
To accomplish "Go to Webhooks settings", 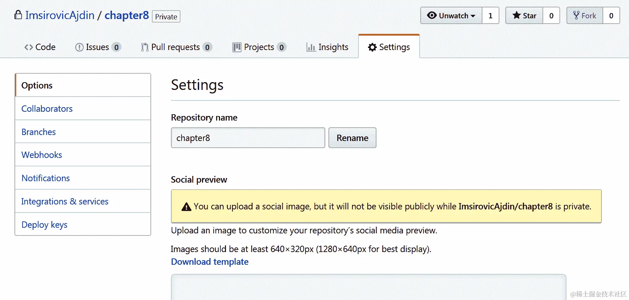I will point(83,155).
